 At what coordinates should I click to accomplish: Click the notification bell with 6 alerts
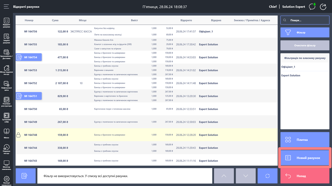tap(312, 6)
